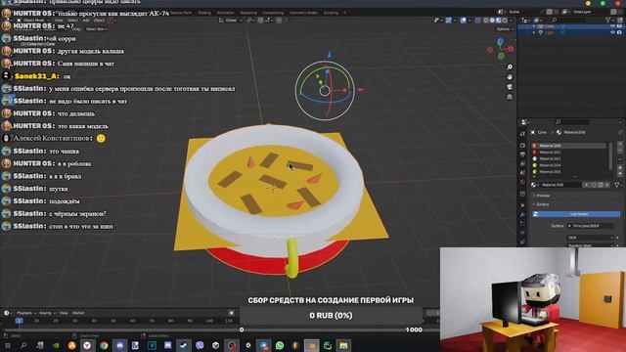Open the Render properties tab icon
626x352 pixels.
point(522,146)
